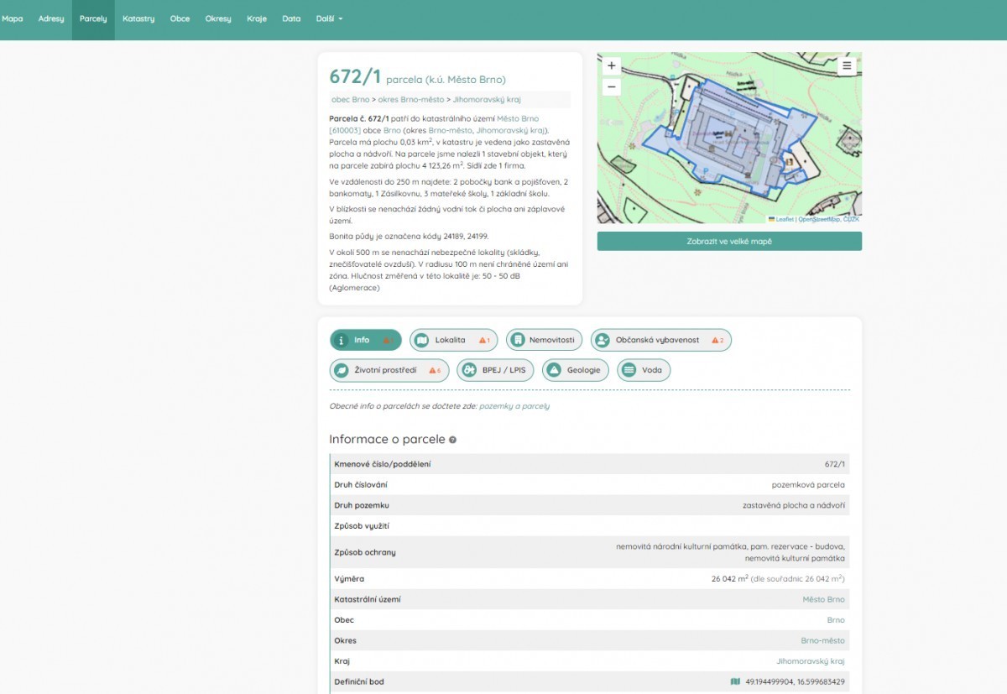Select Parcely in the top navigation
Screen dimensions: 1007x694
[93, 18]
